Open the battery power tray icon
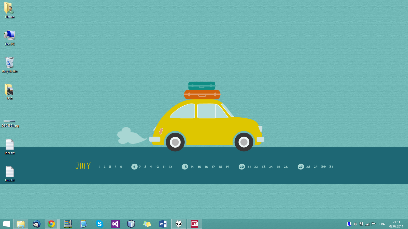Image resolution: width=408 pixels, height=229 pixels. [x=361, y=224]
